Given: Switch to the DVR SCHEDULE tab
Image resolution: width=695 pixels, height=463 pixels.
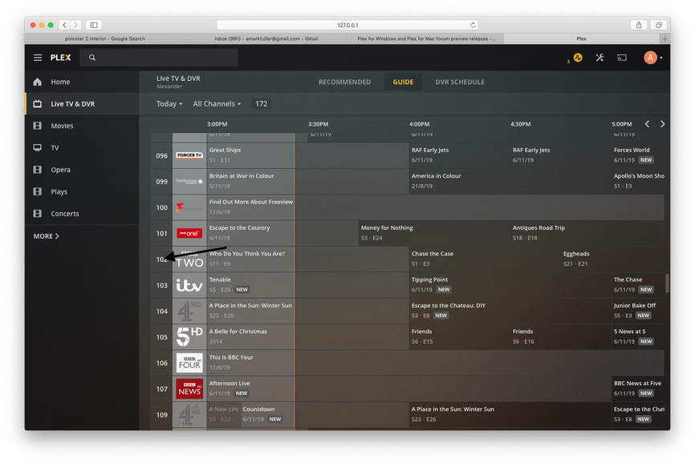Looking at the screenshot, I should pyautogui.click(x=460, y=82).
